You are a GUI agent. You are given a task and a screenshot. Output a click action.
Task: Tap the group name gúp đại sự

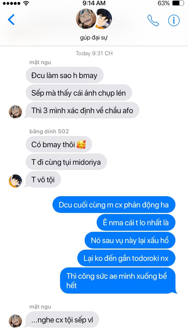[94, 37]
